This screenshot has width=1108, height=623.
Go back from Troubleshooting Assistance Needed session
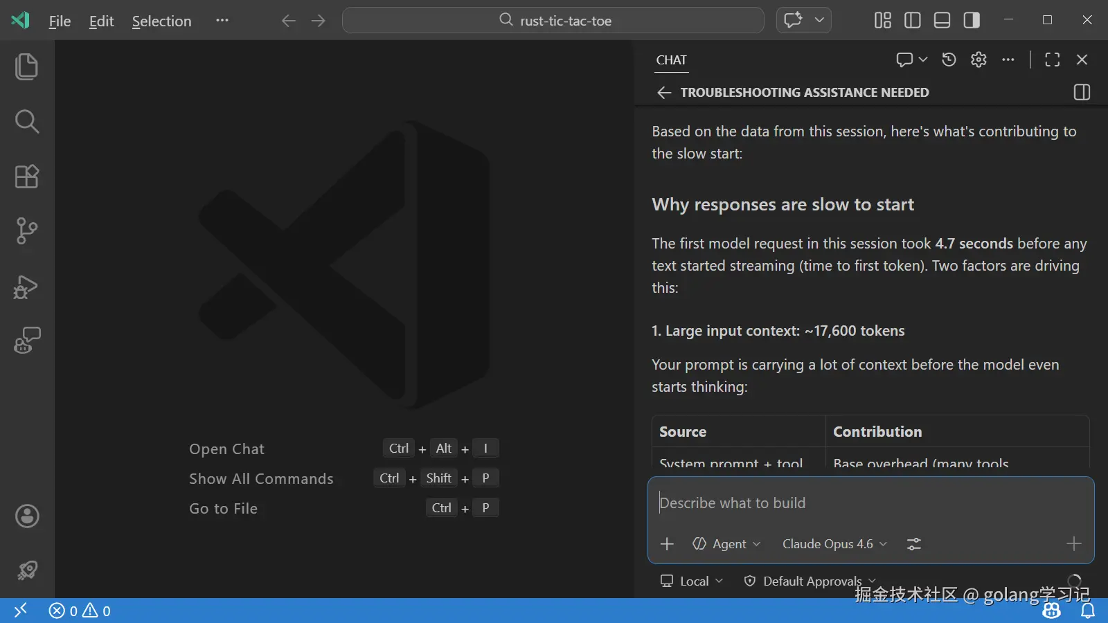(x=664, y=93)
